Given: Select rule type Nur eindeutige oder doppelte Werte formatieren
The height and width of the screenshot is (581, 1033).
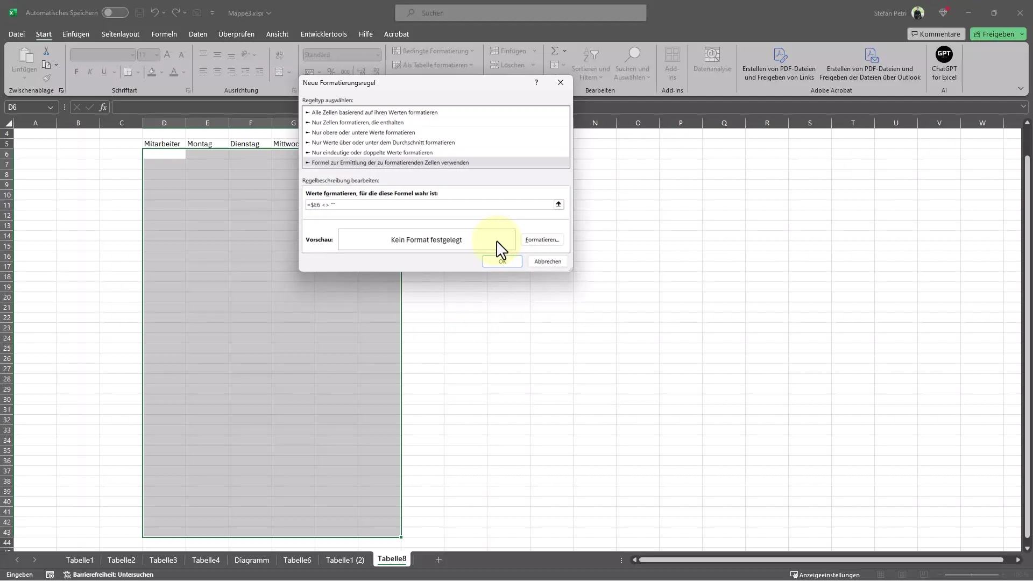Looking at the screenshot, I should pyautogui.click(x=436, y=153).
